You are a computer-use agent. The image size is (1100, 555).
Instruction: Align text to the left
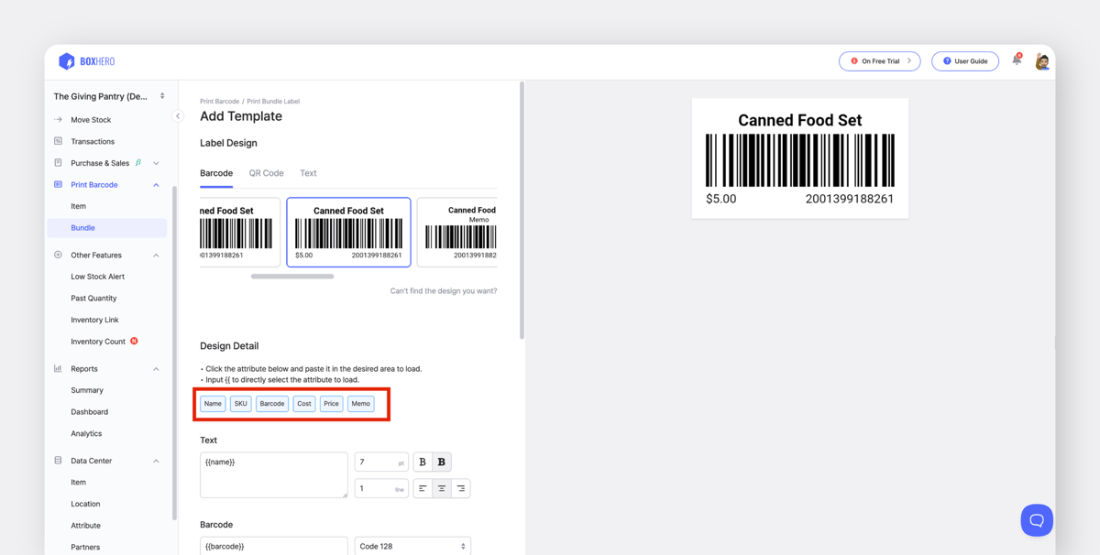[x=423, y=488]
